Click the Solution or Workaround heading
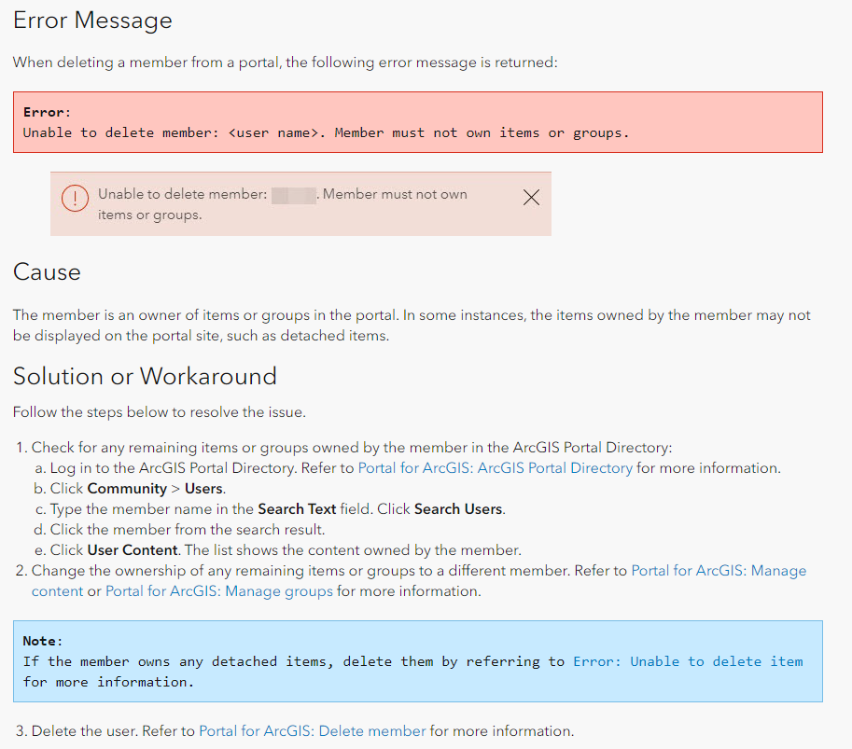Screen dimensions: 852x749 pyautogui.click(x=145, y=376)
